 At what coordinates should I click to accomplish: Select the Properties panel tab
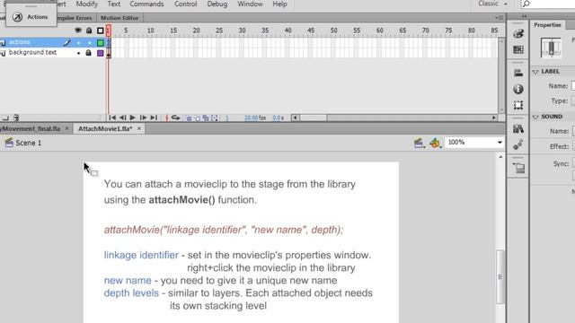(x=547, y=25)
